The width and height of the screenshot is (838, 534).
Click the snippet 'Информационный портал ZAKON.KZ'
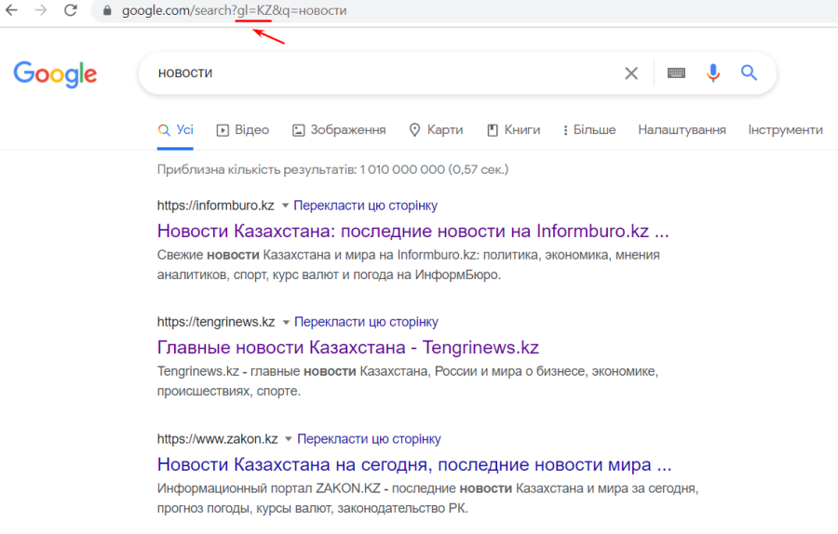pyautogui.click(x=427, y=499)
